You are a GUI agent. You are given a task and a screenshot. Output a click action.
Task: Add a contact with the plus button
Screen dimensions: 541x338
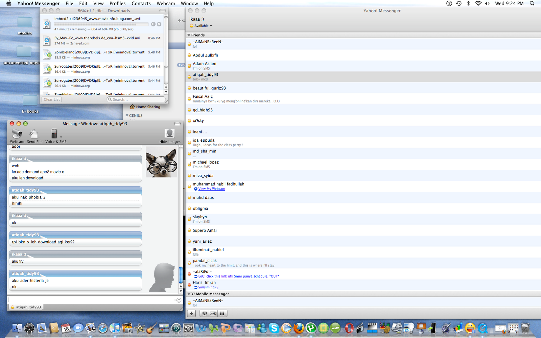click(191, 313)
